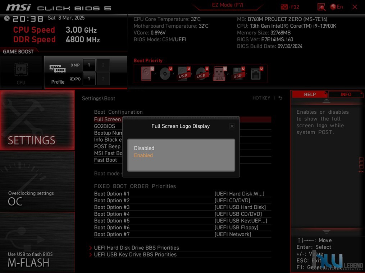Open M-FLASH to flash BIOS
The image size is (365, 273).
[x=37, y=243]
